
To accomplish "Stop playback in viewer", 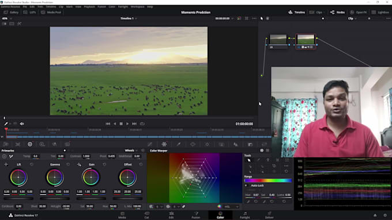I will pyautogui.click(x=121, y=123).
